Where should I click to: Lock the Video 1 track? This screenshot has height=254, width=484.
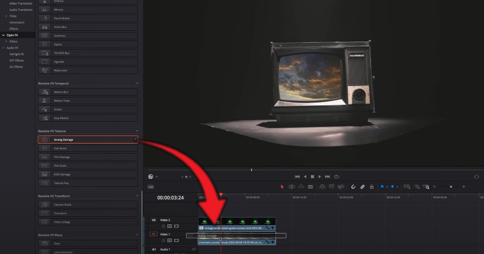coord(163,240)
